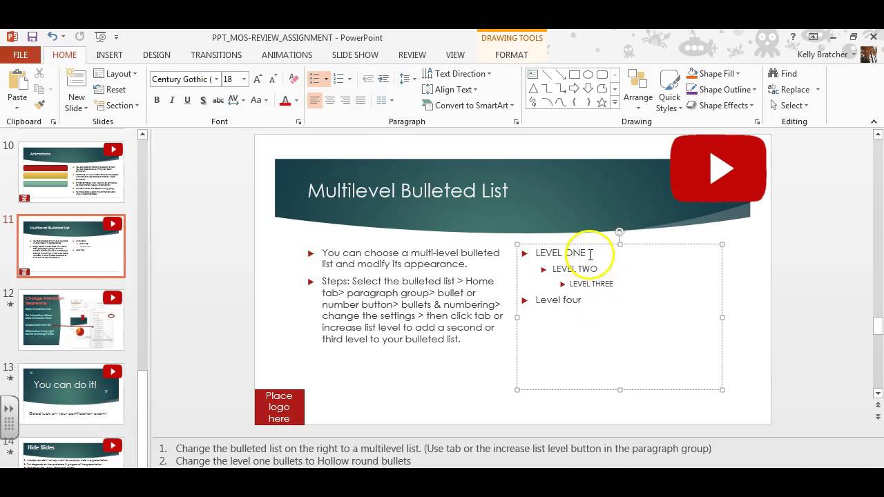Open the Layout dropdown

point(115,74)
